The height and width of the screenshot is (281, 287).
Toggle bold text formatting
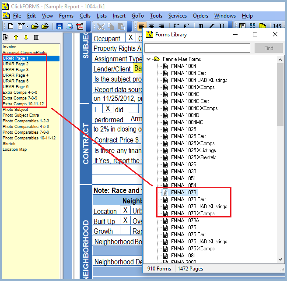[201, 26]
